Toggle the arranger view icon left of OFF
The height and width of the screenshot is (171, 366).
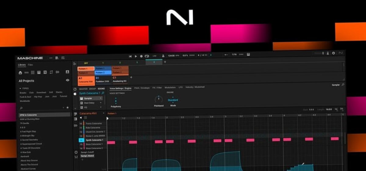click(x=75, y=64)
